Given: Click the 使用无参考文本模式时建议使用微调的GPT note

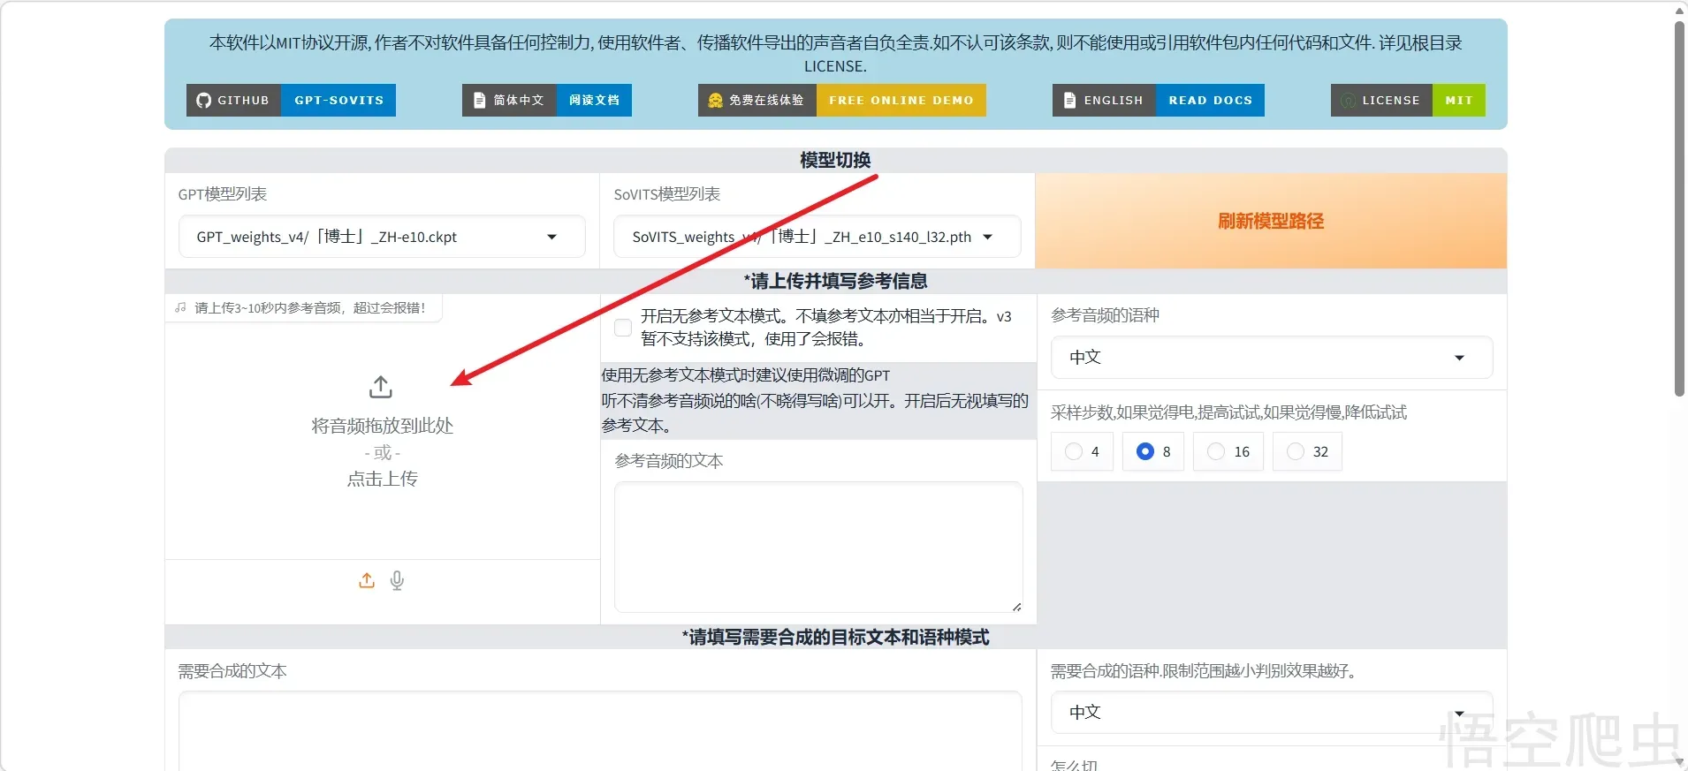Looking at the screenshot, I should point(746,375).
